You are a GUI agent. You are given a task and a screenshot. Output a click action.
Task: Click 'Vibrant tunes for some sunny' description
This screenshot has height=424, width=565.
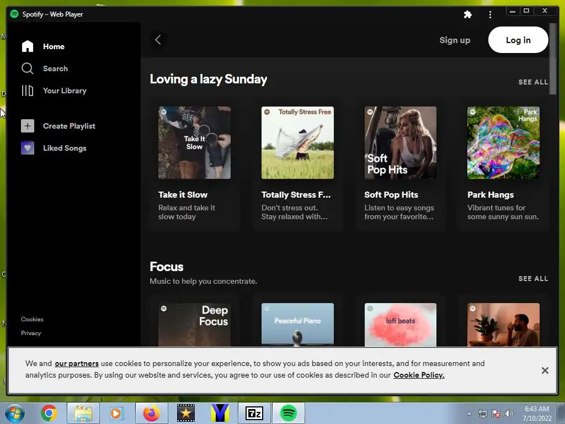tap(503, 212)
